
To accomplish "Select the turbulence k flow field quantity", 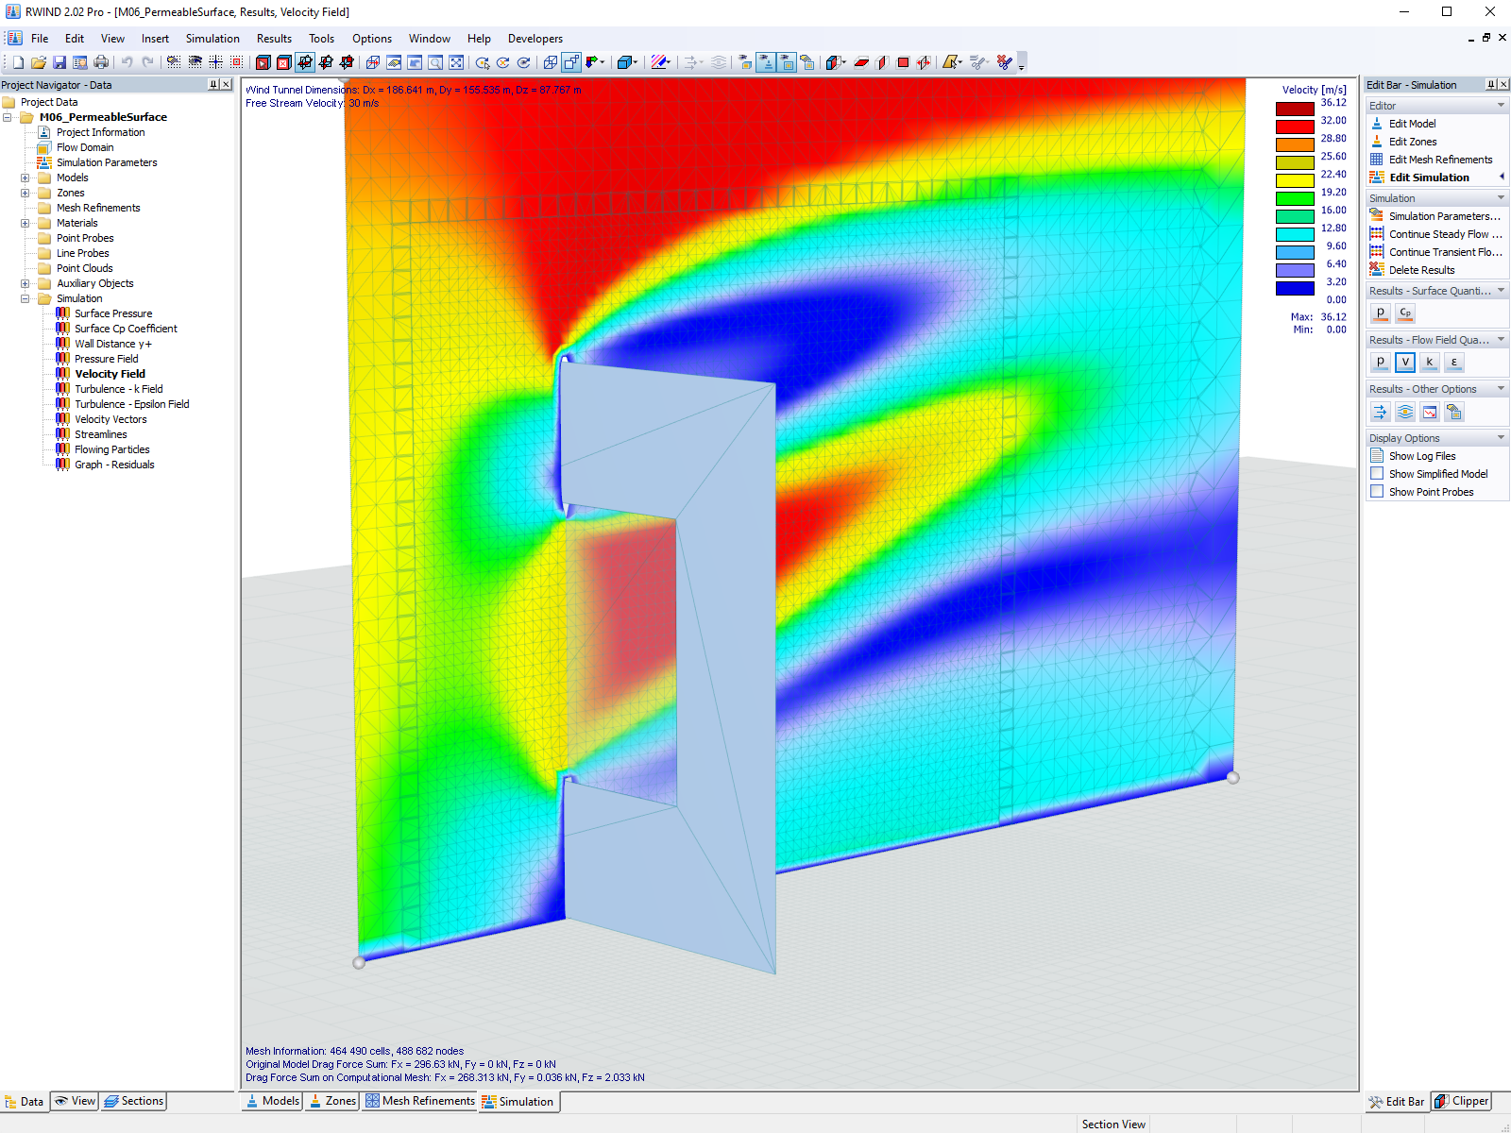I will [1430, 362].
